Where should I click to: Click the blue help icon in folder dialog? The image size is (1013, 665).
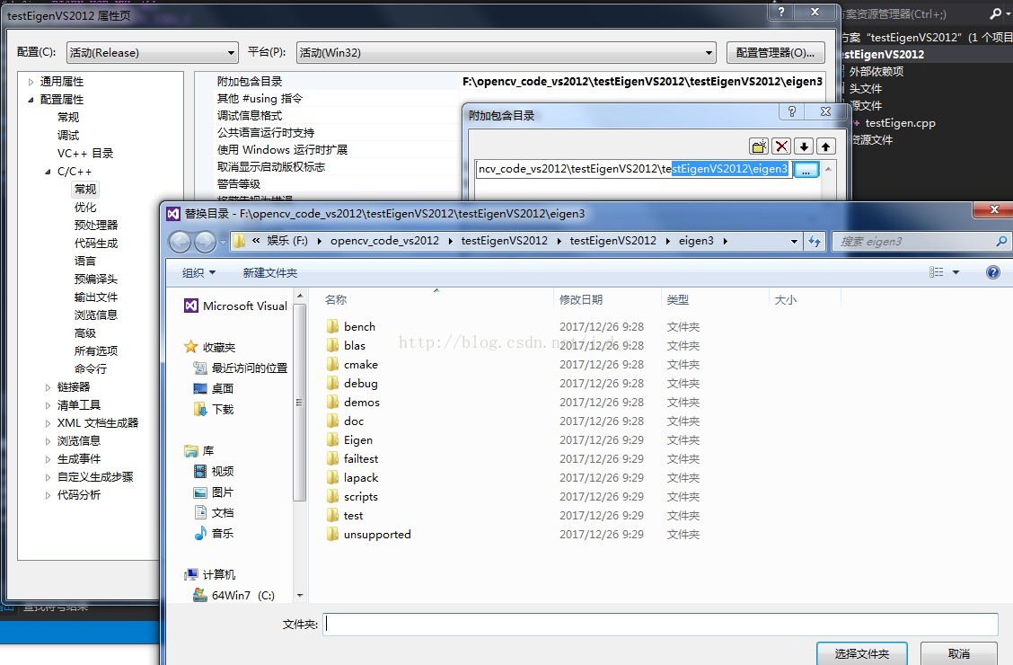click(x=993, y=272)
